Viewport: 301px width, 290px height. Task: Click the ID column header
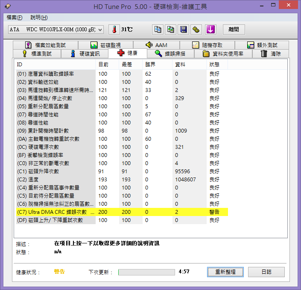(x=56, y=65)
